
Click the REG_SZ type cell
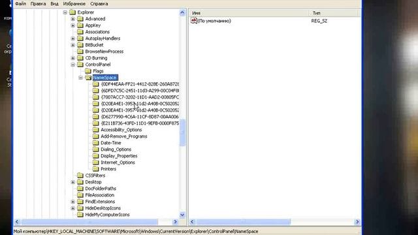point(319,21)
